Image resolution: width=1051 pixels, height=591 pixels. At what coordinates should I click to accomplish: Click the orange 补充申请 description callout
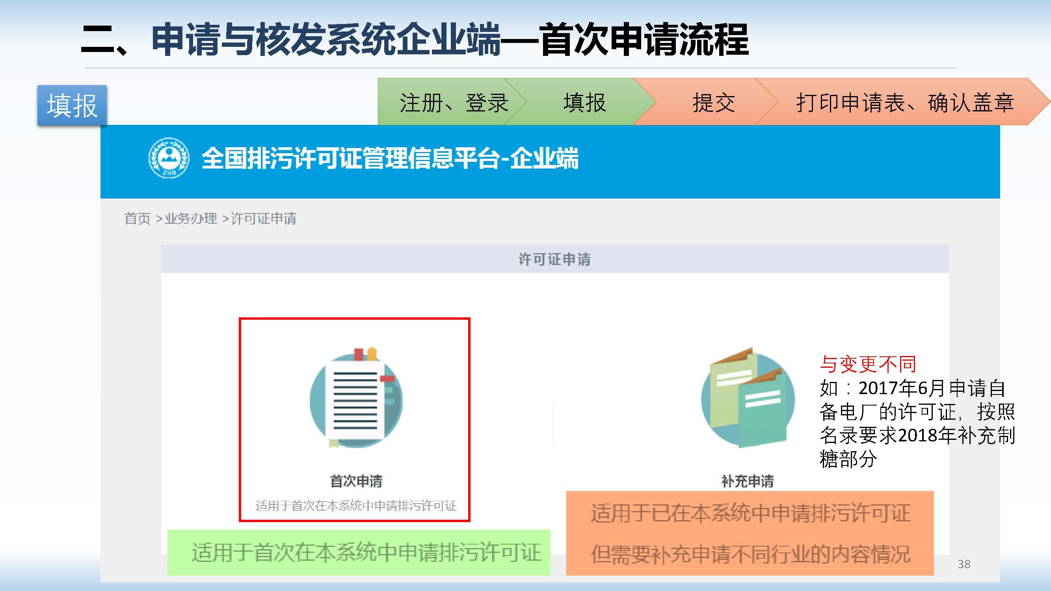[750, 534]
